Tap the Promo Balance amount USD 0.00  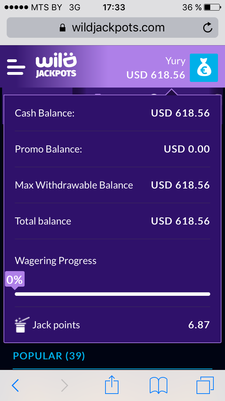[x=187, y=149]
